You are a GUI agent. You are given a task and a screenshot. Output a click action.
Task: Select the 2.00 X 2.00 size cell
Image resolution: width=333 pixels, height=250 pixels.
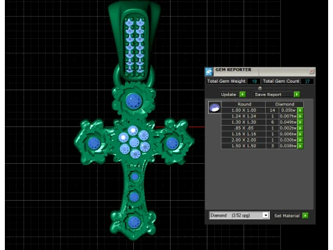(244, 140)
